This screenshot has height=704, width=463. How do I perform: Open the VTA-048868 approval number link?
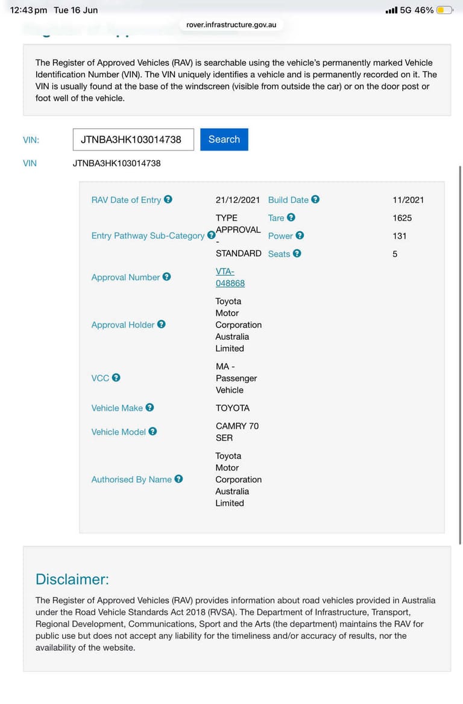(x=230, y=278)
